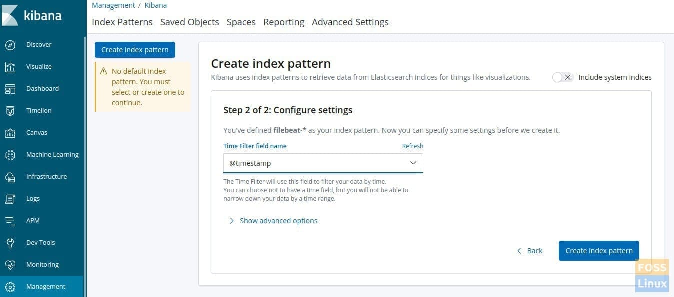Viewport: 674px width, 297px height.
Task: Select Management label in sidebar
Action: [46, 287]
